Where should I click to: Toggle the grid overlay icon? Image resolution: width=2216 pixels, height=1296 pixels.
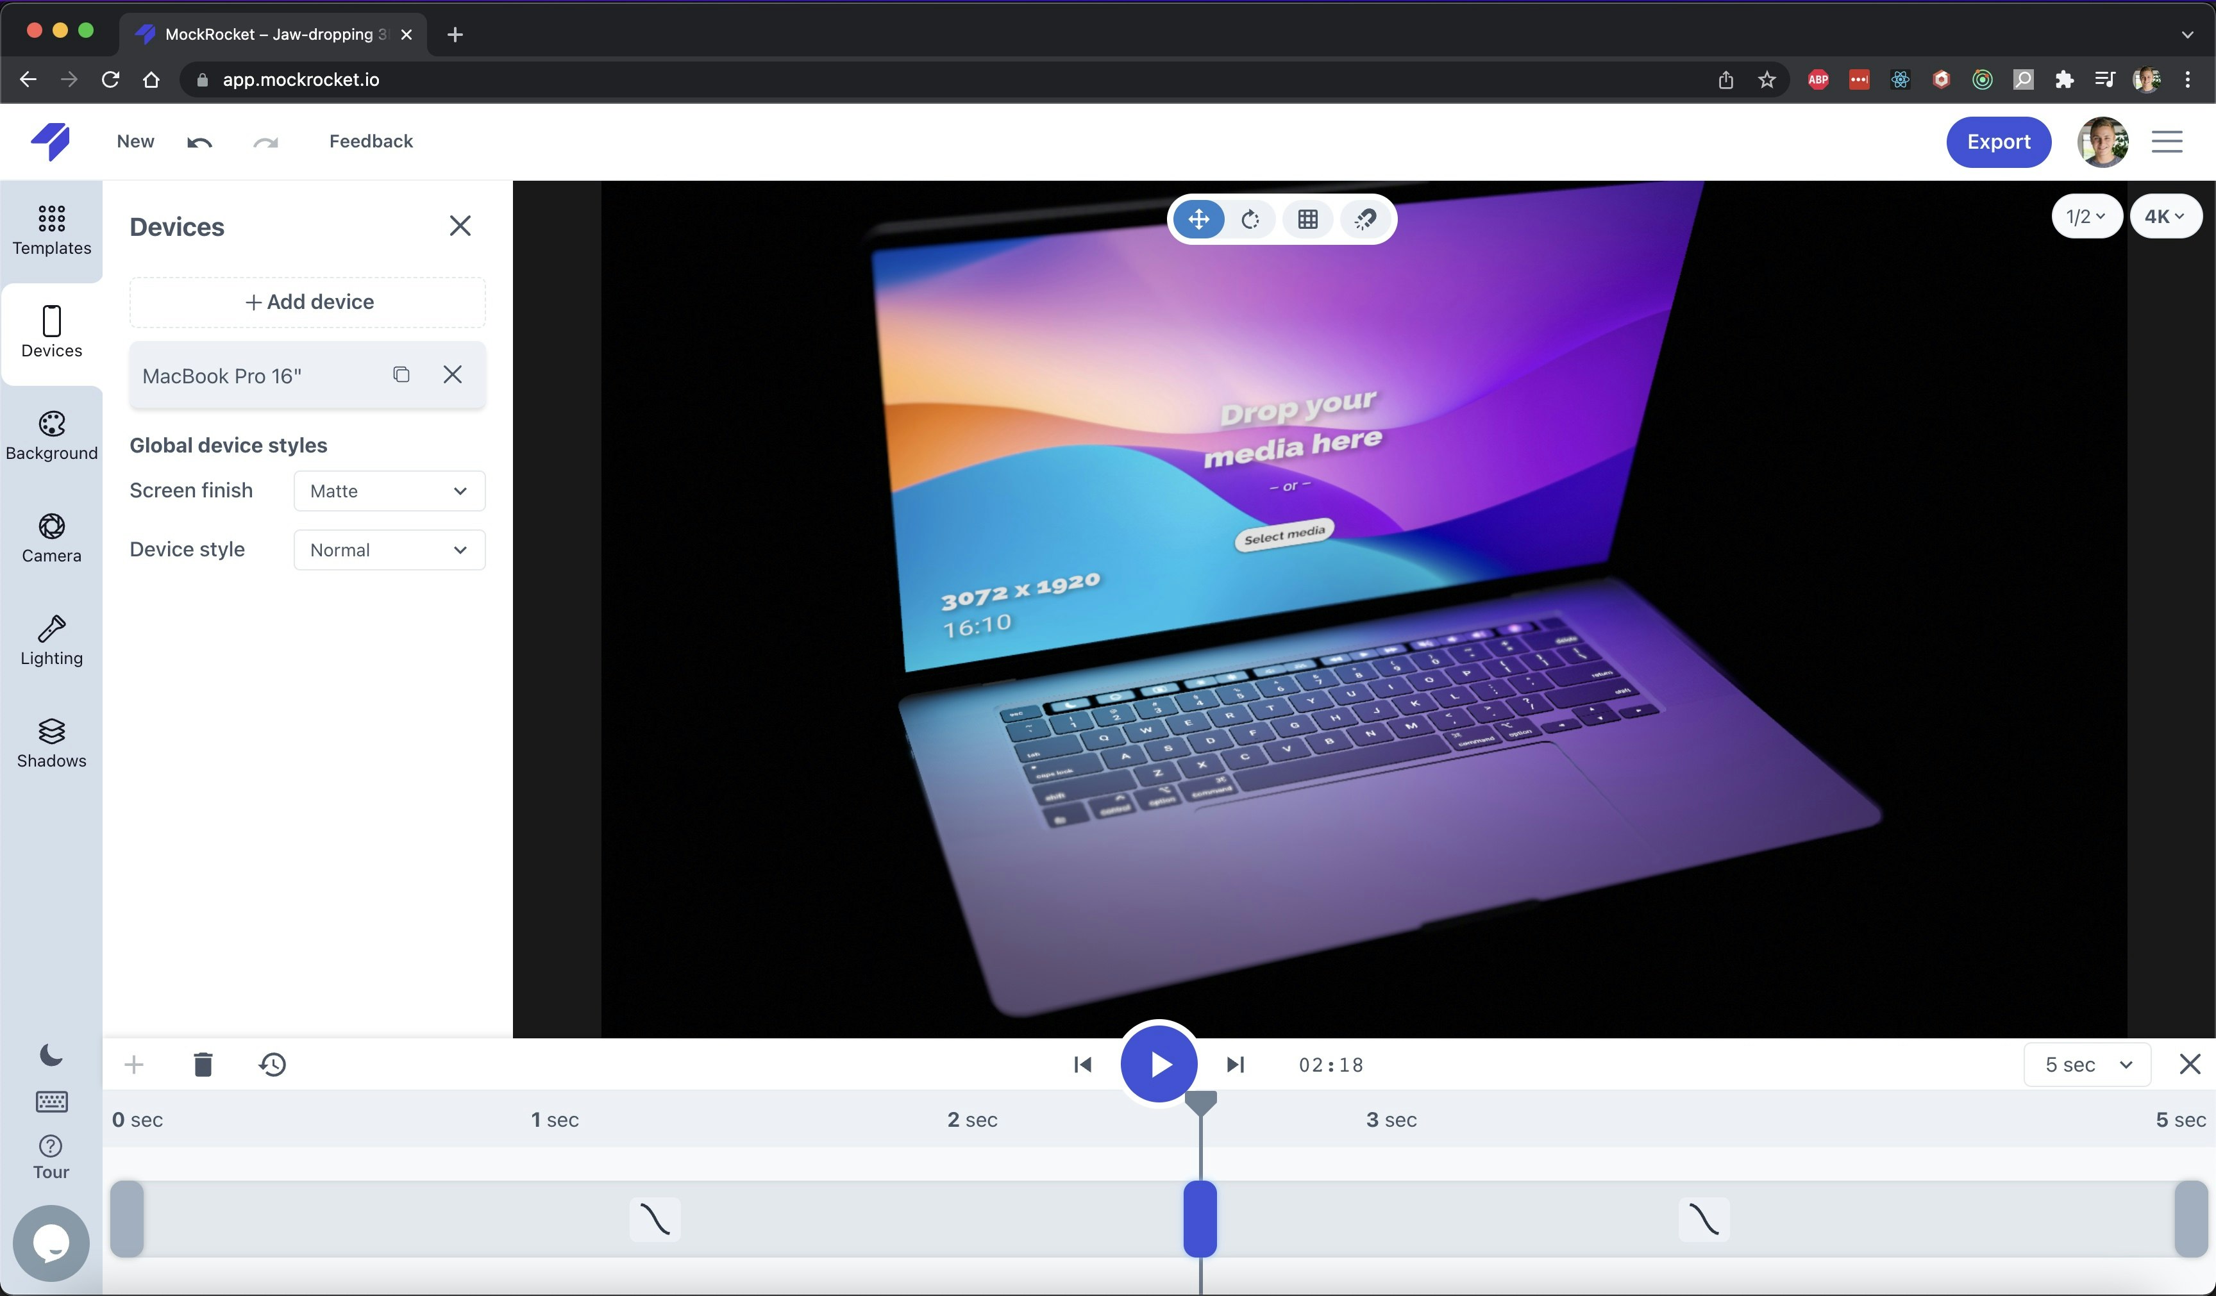click(x=1307, y=219)
